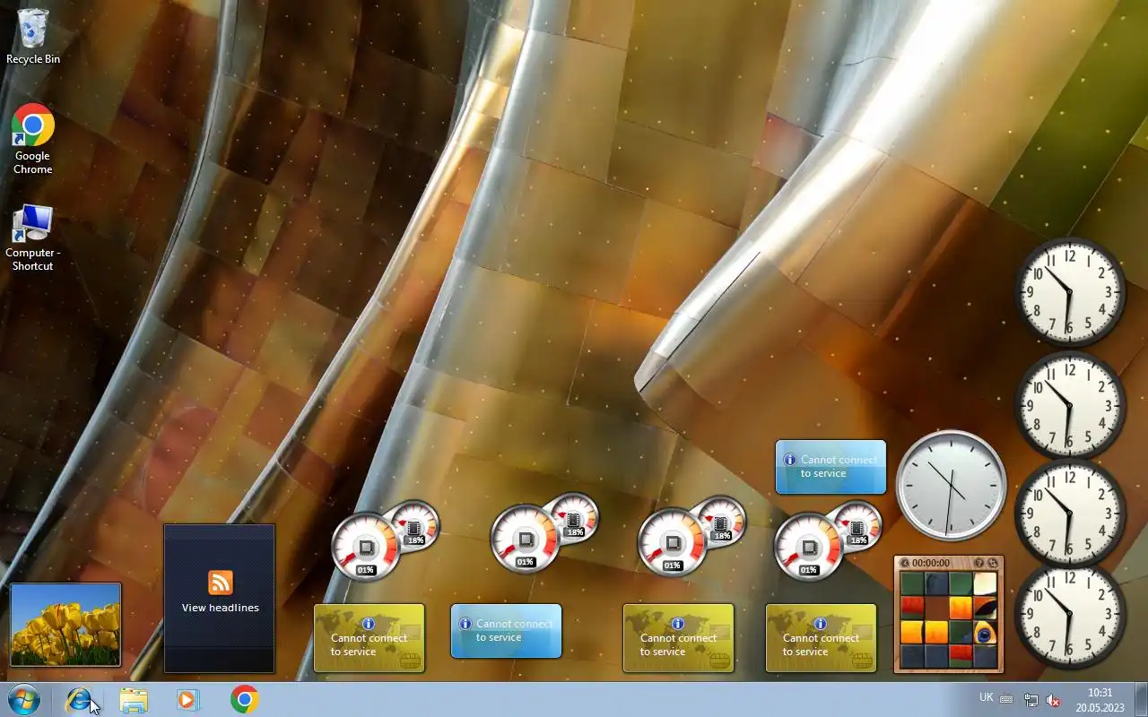1148x717 pixels.
Task: Click the Show desktop button strip
Action: coord(1141,700)
